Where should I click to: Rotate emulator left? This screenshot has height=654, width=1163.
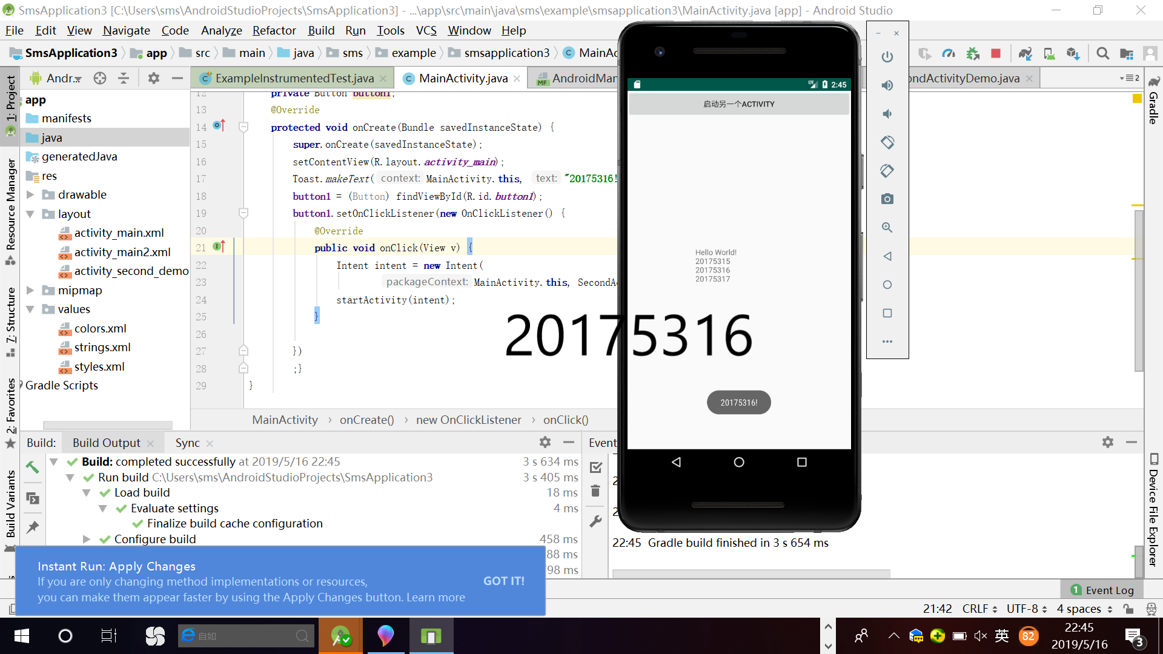pyautogui.click(x=887, y=142)
